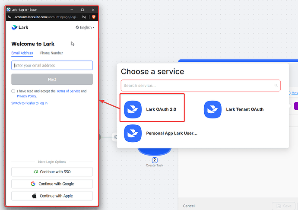Click the Apple logo icon
This screenshot has height=210, width=298.
point(34,196)
